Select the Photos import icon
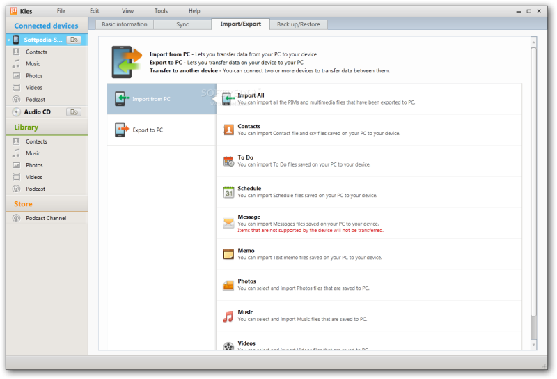Image resolution: width=557 pixels, height=379 pixels. pos(228,285)
